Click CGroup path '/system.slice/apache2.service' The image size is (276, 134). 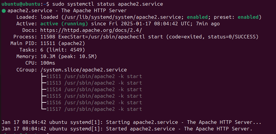[84, 70]
